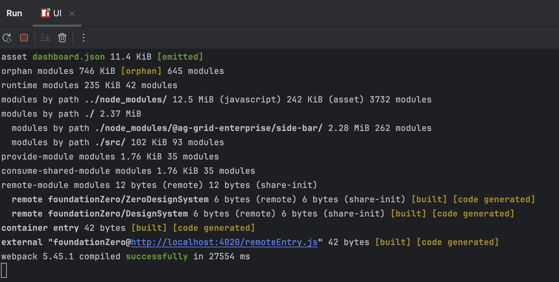Click 'modules by path ./ 2.37 MiB' line
The height and width of the screenshot is (282, 559).
point(71,114)
